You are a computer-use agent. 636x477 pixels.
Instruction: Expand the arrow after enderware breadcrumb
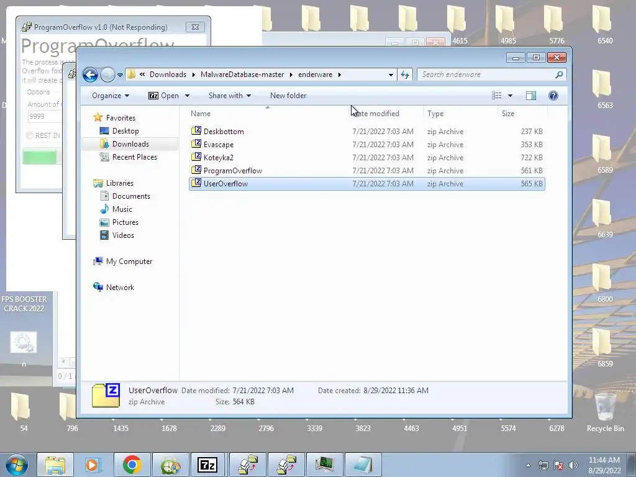340,75
